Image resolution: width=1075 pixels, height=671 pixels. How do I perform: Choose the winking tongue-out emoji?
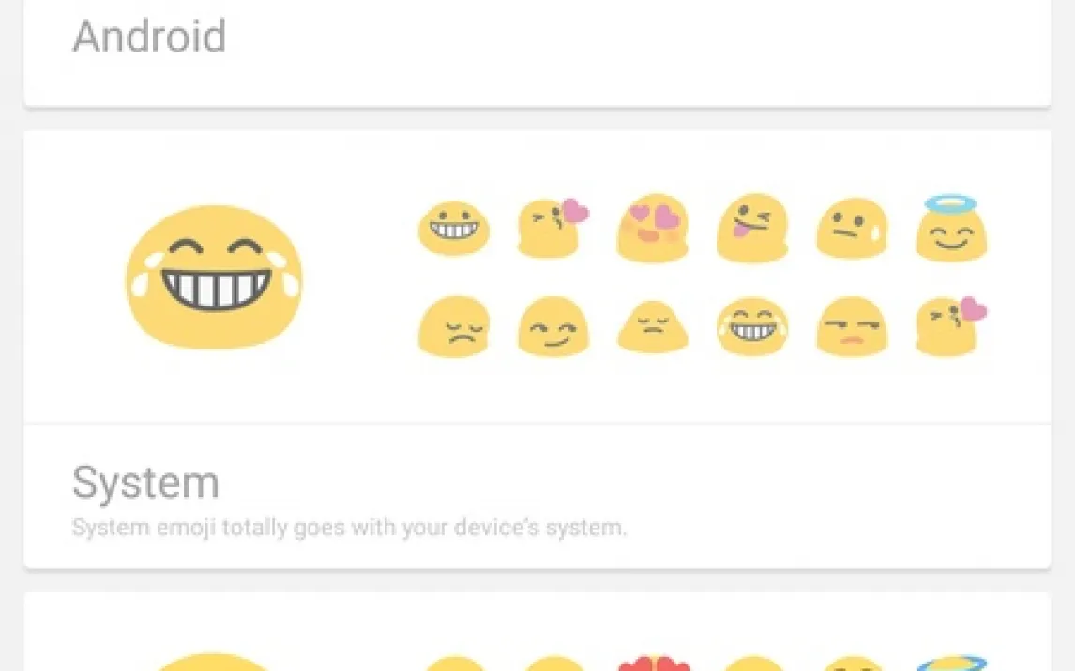click(752, 228)
